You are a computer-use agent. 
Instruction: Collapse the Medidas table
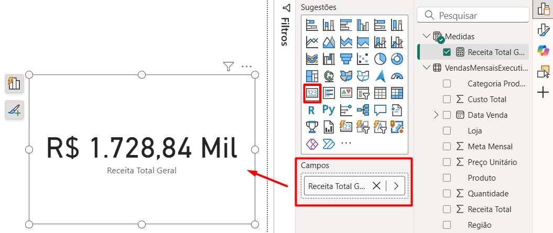click(426, 36)
